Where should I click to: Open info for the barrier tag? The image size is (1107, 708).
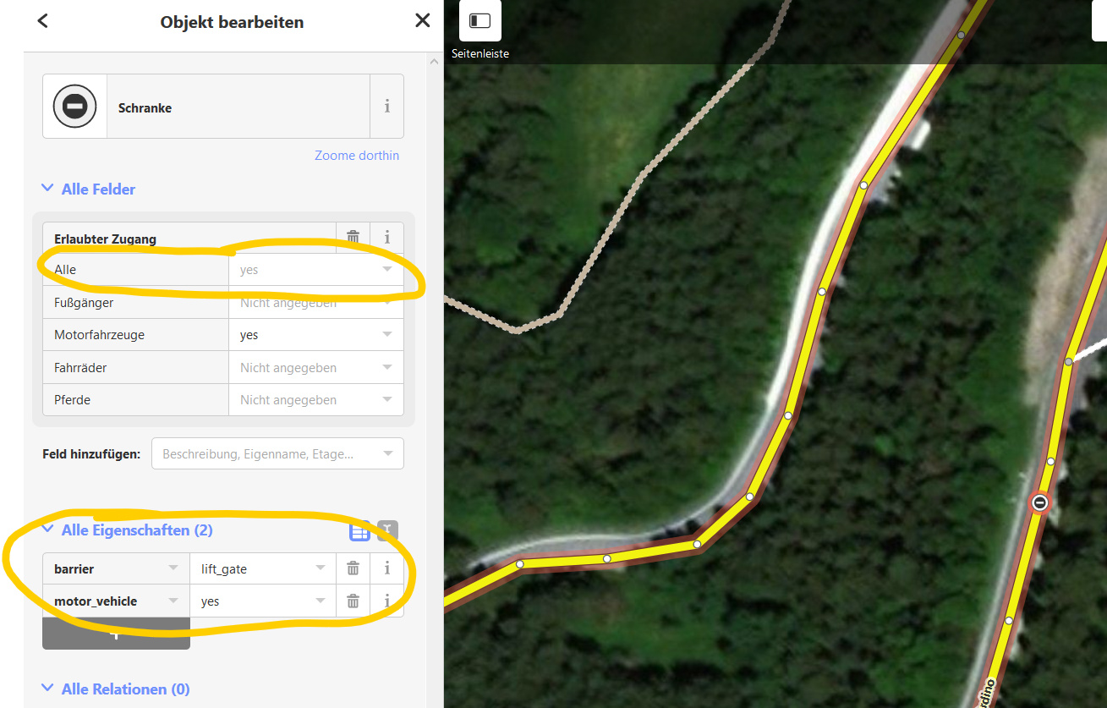tap(386, 568)
